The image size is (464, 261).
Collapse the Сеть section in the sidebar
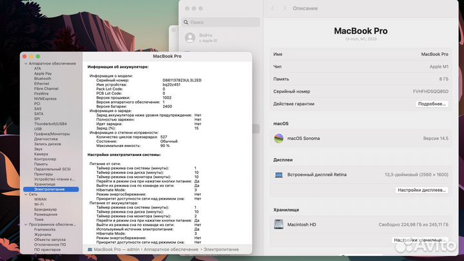[26, 195]
